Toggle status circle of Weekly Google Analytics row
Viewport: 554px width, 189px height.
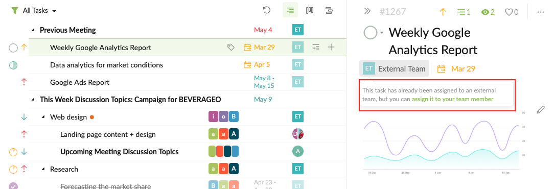[x=13, y=48]
